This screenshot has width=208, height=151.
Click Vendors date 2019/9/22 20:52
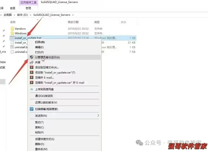pos(78,29)
